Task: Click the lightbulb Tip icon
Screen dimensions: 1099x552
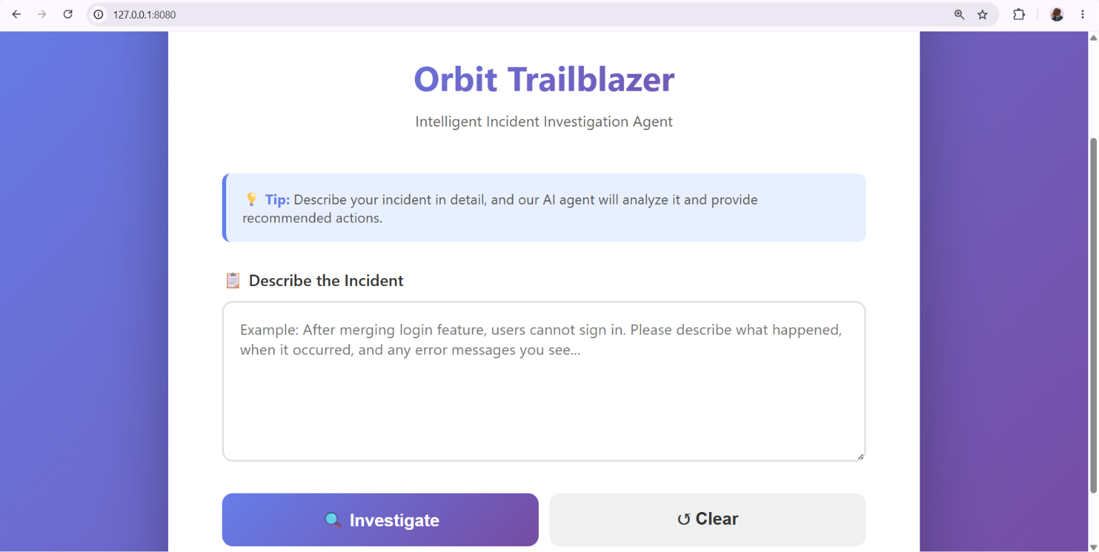Action: pyautogui.click(x=251, y=199)
